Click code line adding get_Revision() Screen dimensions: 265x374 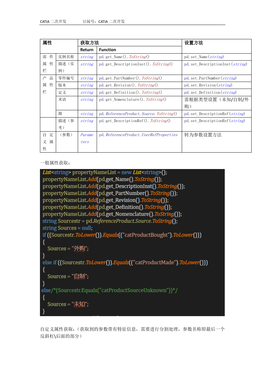(106, 200)
